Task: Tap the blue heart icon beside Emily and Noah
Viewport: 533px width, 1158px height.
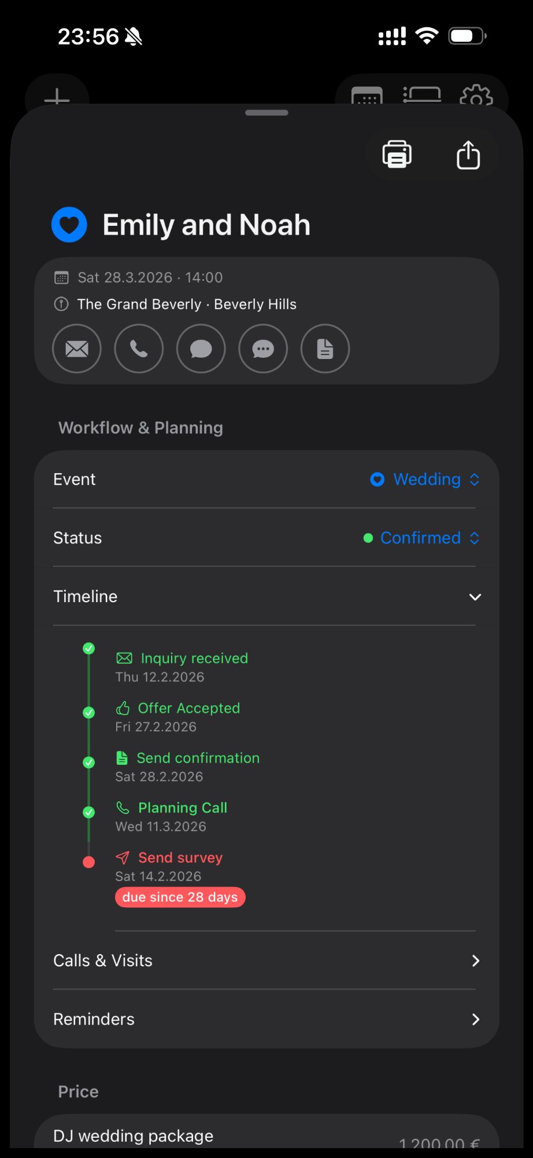Action: tap(69, 224)
